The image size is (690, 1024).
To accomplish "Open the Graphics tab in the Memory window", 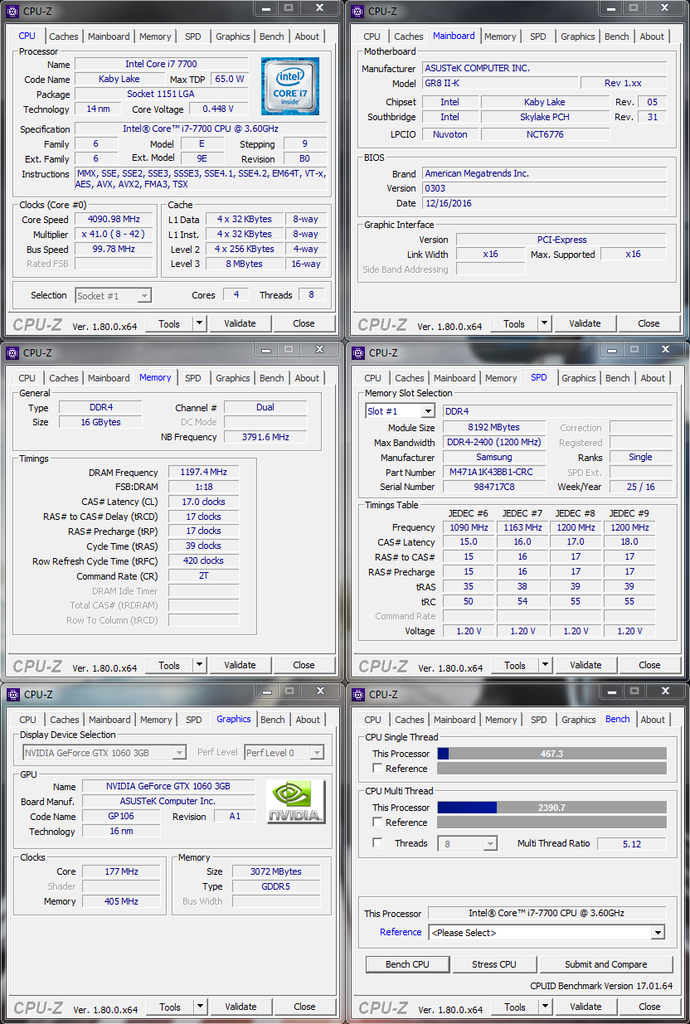I will (233, 378).
